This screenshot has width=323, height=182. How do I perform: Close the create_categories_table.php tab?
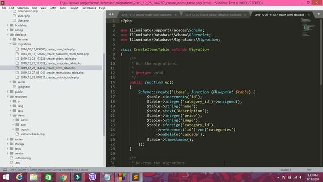tap(245, 15)
